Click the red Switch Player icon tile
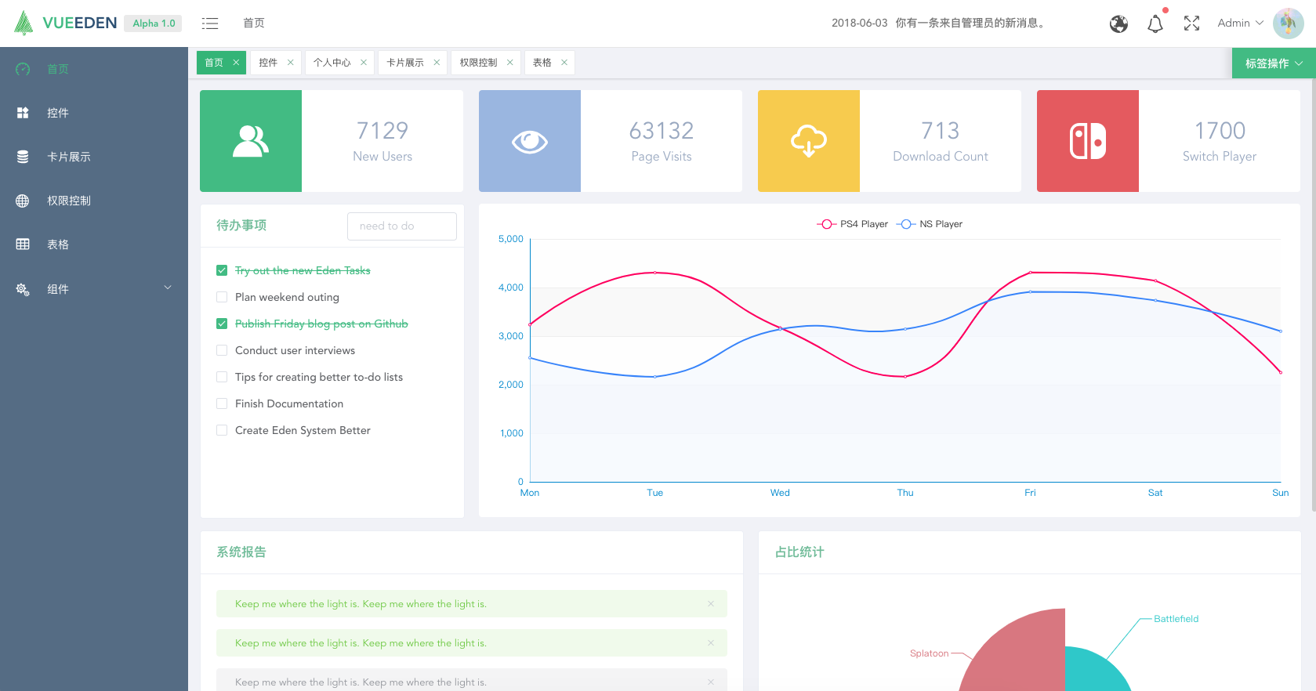The width and height of the screenshot is (1316, 691). click(x=1088, y=141)
